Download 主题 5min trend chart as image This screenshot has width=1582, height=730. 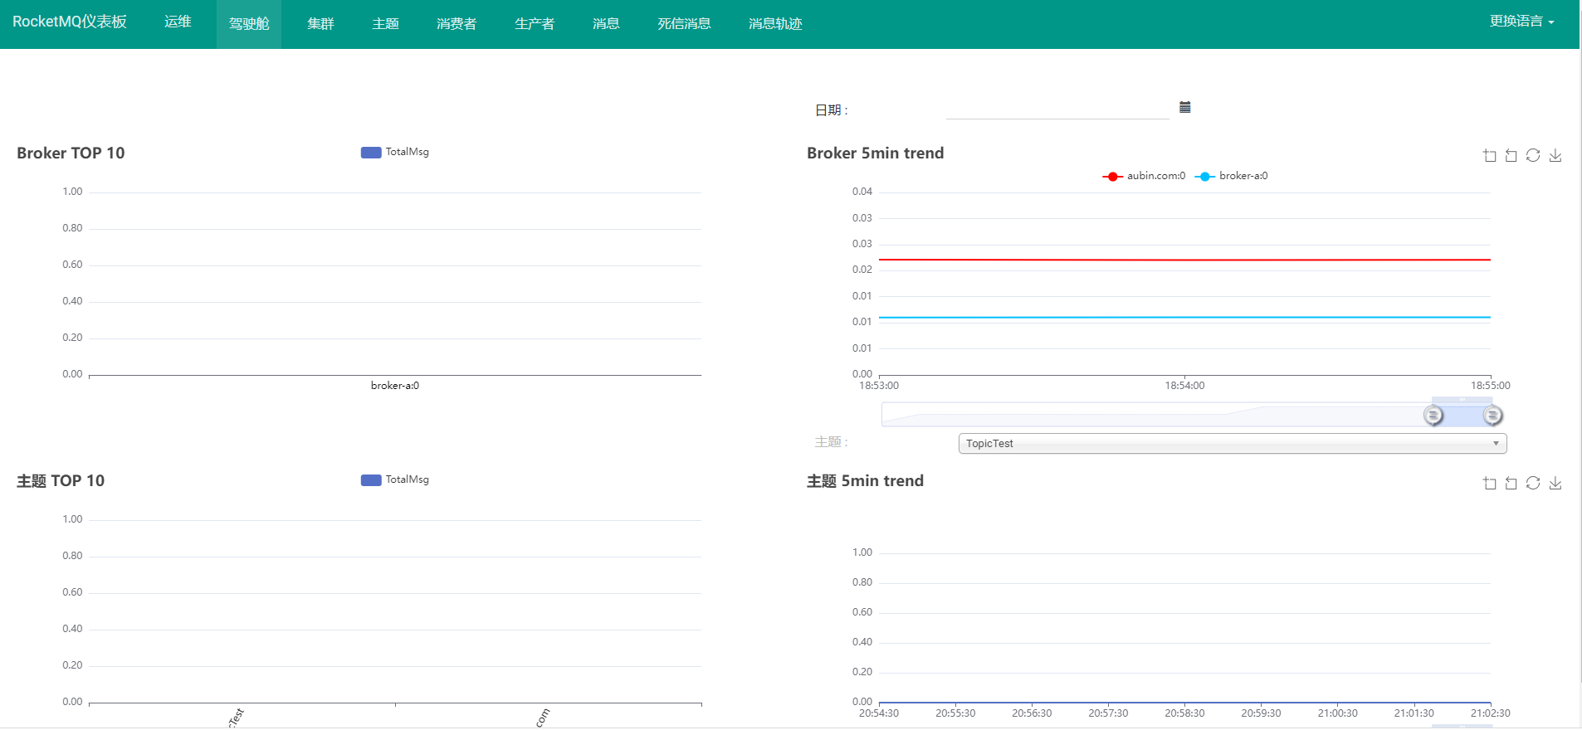pyautogui.click(x=1555, y=484)
